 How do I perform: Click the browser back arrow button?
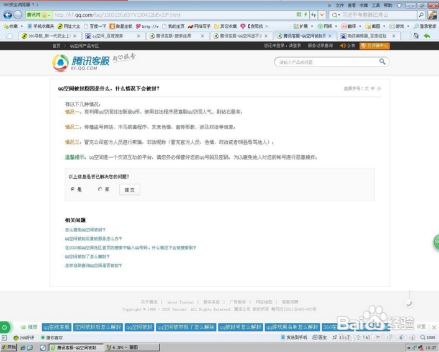pos(7,15)
